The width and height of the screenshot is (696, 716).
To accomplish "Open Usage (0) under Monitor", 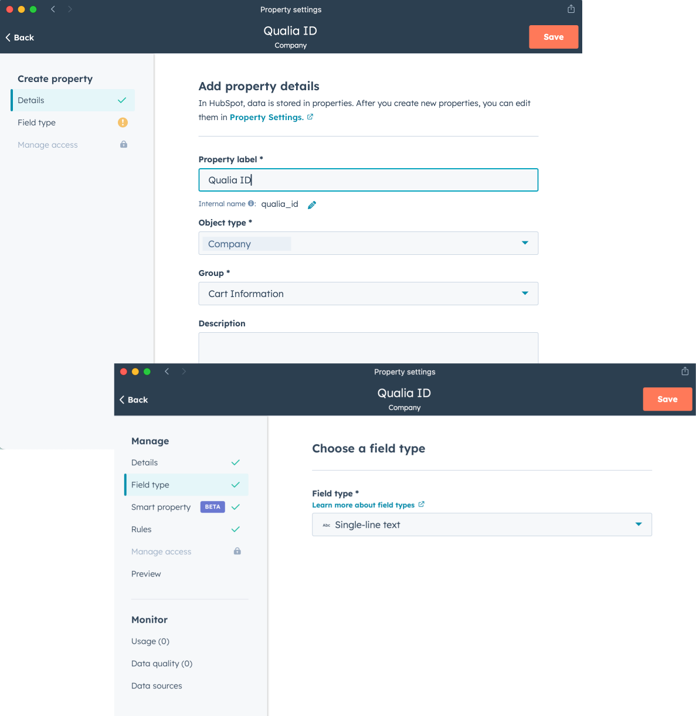I will pos(151,641).
